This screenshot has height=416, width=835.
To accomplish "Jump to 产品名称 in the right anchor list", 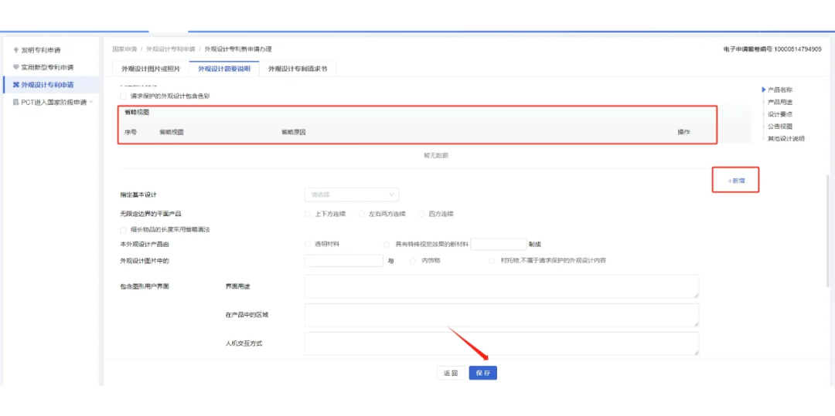I will tap(780, 90).
